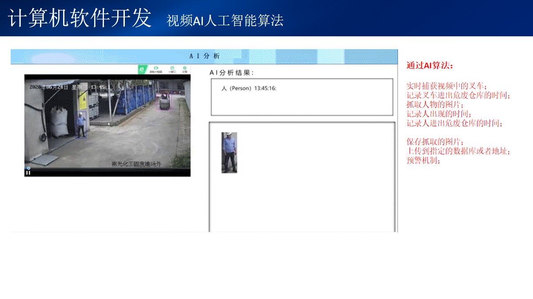Open the 设置 settings icon above video
Screen dimensions: 533x299
(184, 70)
